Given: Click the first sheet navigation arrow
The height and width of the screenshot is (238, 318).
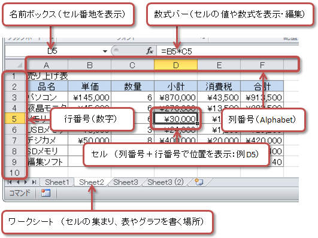Looking at the screenshot, I should click(x=10, y=182).
